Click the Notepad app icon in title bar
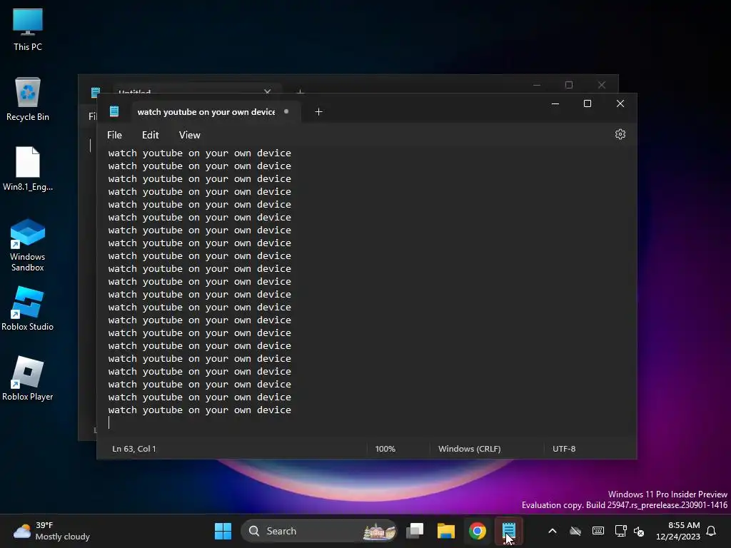Image resolution: width=731 pixels, height=548 pixels. tap(114, 111)
